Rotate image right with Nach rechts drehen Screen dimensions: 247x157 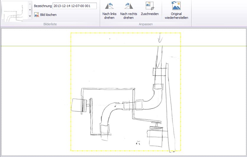point(128,10)
